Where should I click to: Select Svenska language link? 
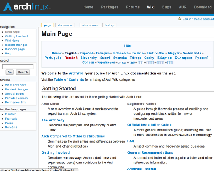click(120, 58)
